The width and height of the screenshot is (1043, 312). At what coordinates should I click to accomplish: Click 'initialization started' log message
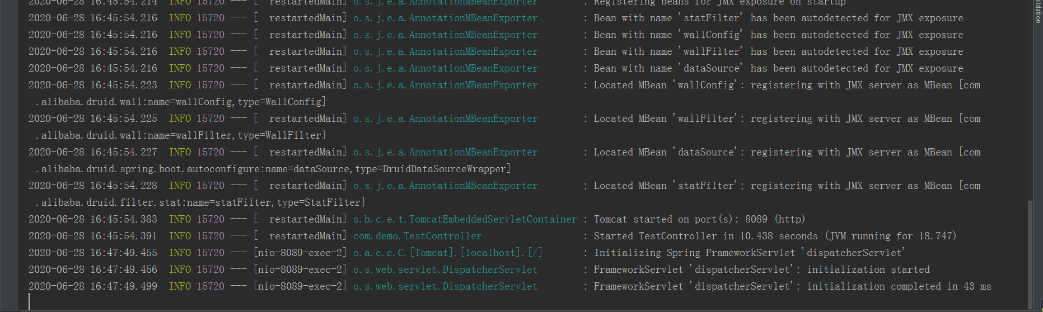point(868,270)
